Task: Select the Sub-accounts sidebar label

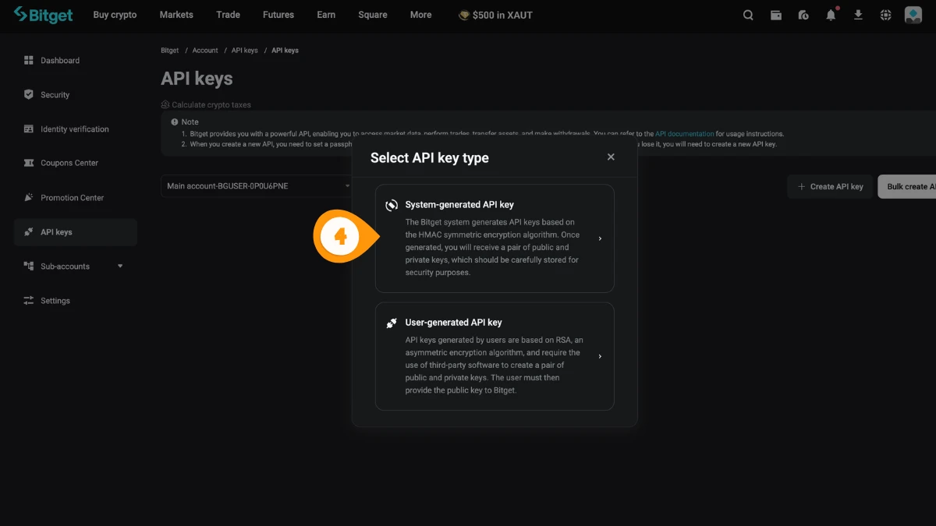Action: (x=65, y=267)
